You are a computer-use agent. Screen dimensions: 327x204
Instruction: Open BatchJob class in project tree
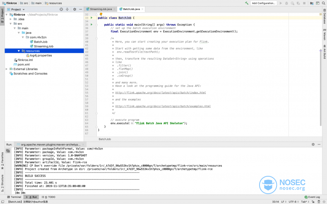[39, 42]
